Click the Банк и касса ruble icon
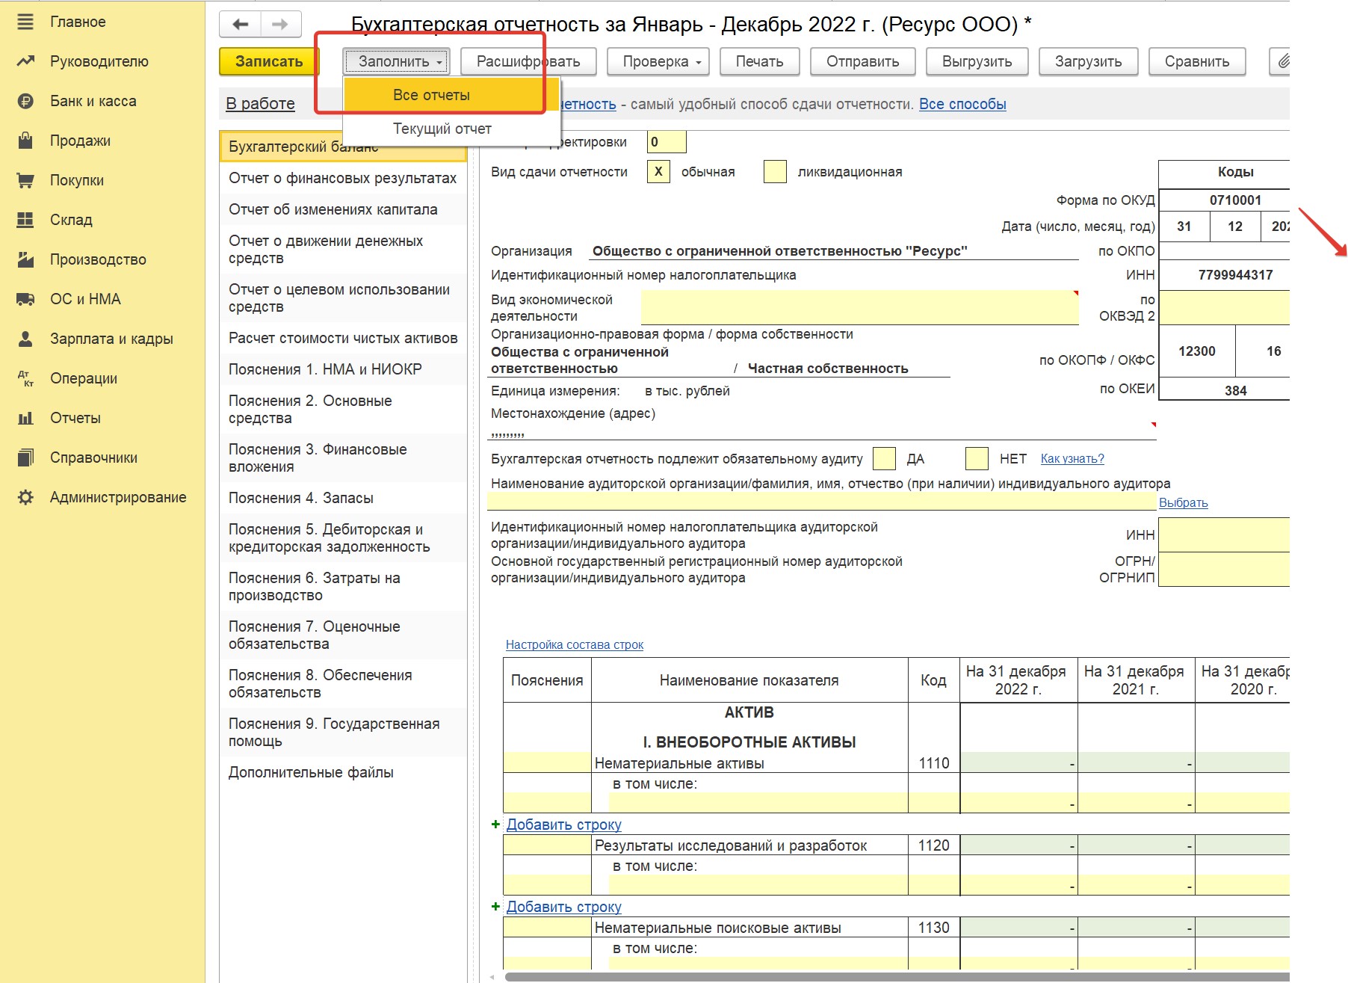 [x=25, y=101]
